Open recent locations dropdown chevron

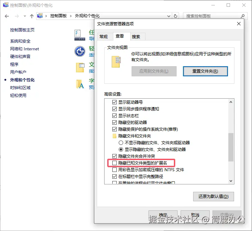[x=25, y=16]
